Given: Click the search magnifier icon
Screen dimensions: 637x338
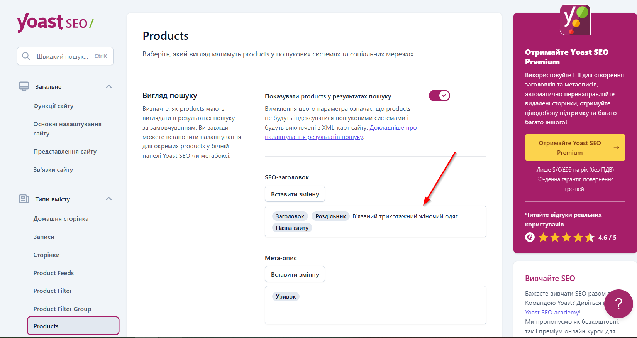Looking at the screenshot, I should coord(26,56).
